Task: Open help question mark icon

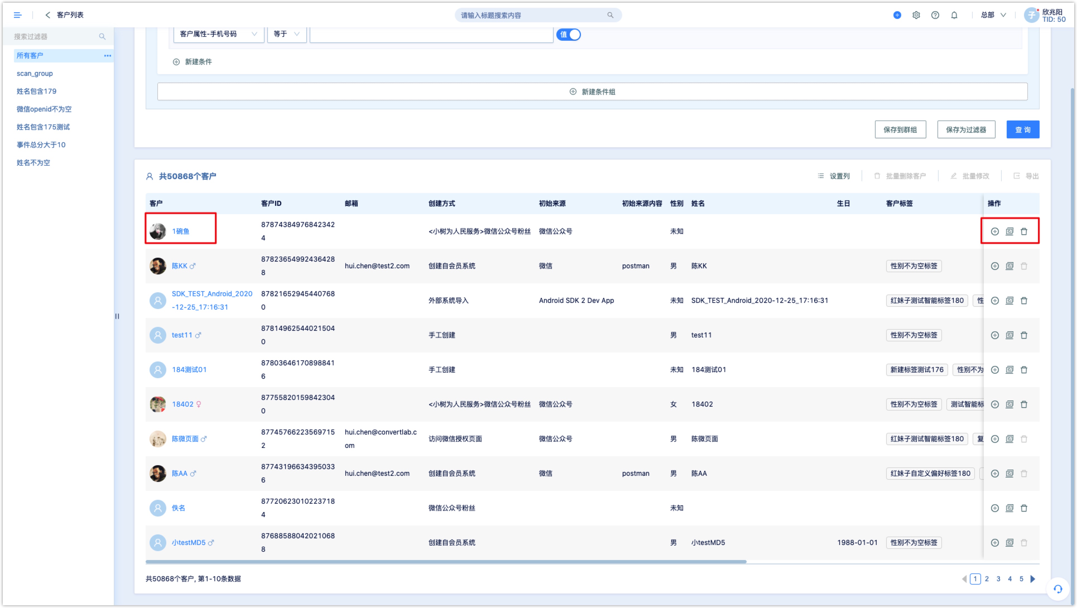Action: 935,15
